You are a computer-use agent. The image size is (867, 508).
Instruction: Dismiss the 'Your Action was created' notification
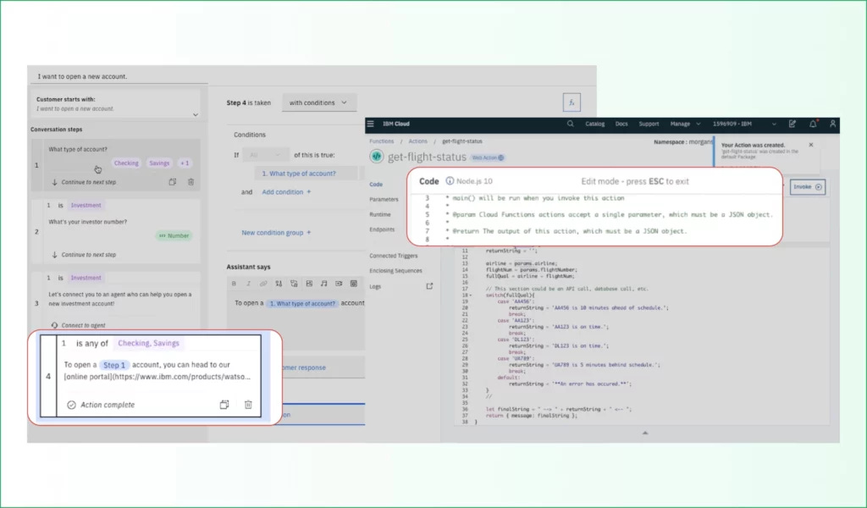811,145
